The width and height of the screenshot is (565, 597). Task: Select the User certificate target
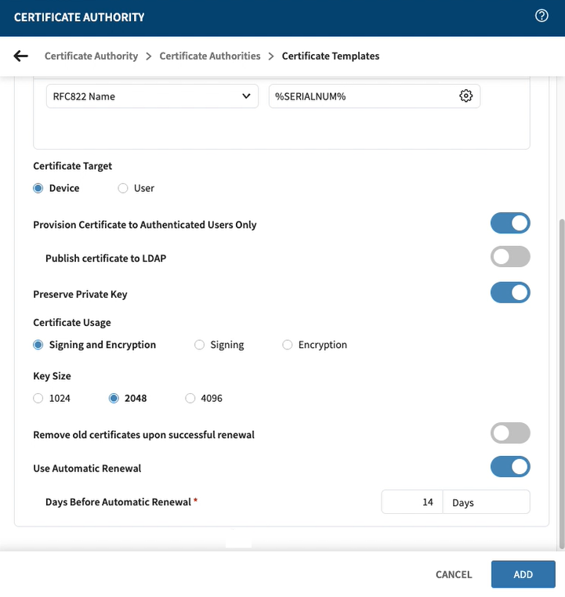click(123, 188)
